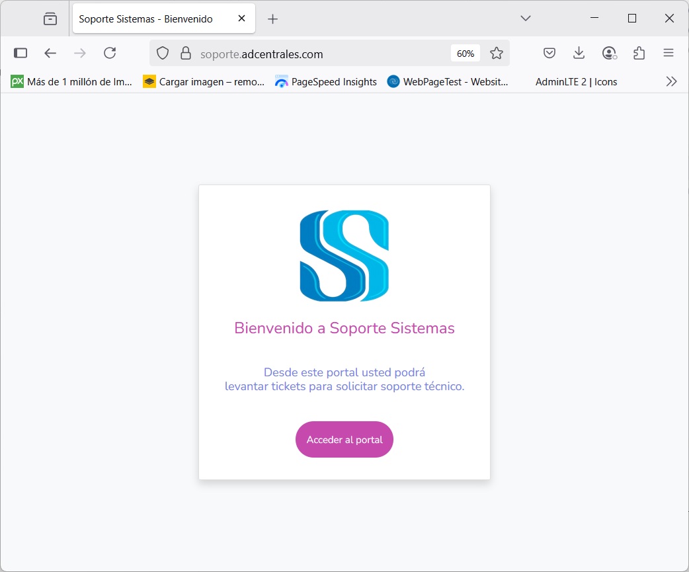The width and height of the screenshot is (689, 572).
Task: Open the Downloads panel
Action: [579, 53]
